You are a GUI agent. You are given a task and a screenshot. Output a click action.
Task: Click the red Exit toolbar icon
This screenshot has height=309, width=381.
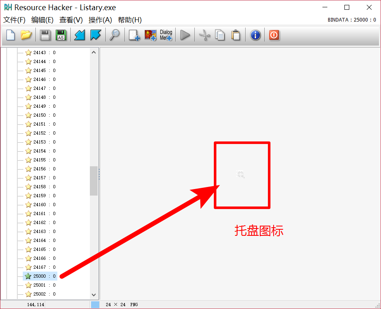pos(274,35)
